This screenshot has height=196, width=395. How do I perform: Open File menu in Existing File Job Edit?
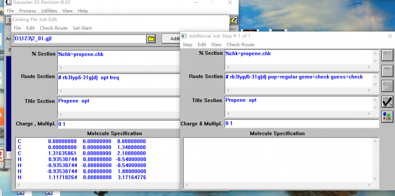coord(18,28)
